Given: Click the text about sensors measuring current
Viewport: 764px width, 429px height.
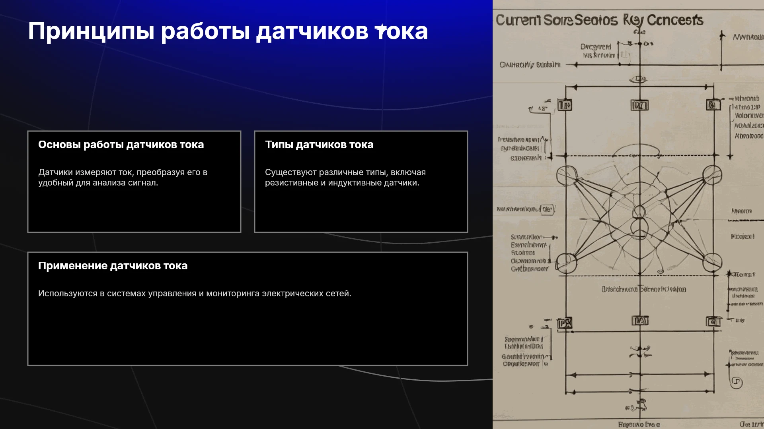Looking at the screenshot, I should [123, 178].
